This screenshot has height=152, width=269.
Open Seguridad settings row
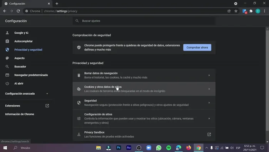[x=144, y=103]
